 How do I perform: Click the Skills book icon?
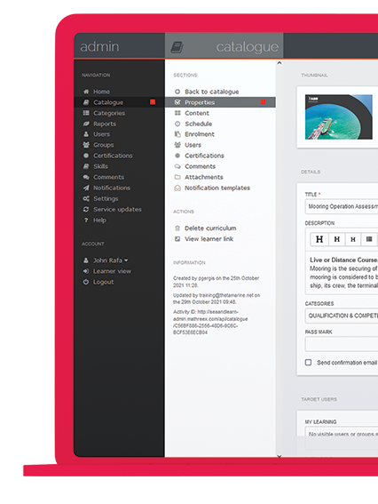[x=86, y=166]
